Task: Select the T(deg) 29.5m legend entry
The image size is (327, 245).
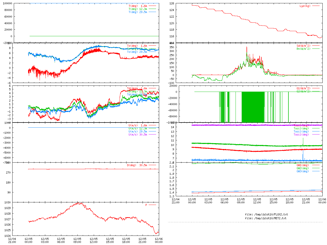Action: point(138,12)
